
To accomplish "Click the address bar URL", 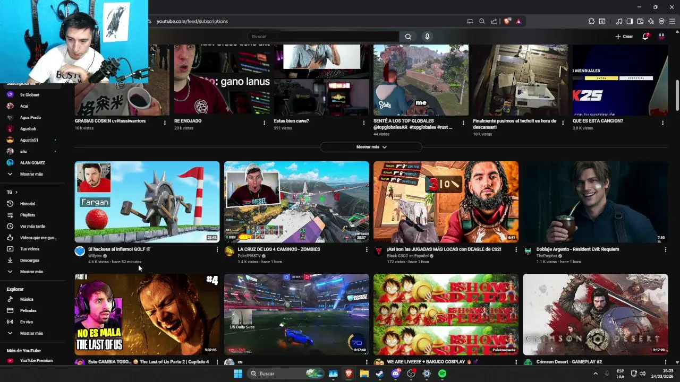I will click(x=192, y=21).
